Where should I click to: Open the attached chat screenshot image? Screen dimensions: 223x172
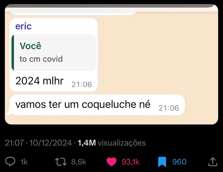[x=111, y=64]
